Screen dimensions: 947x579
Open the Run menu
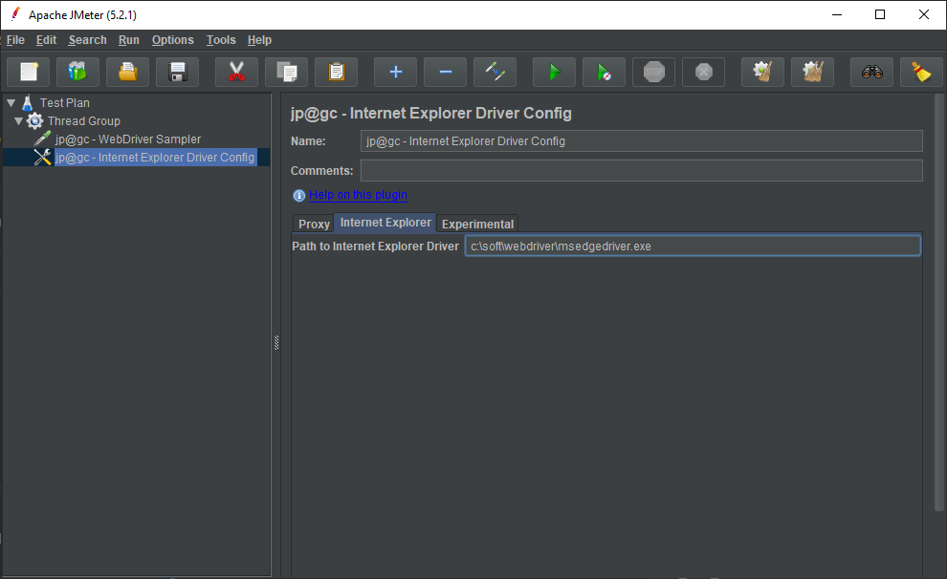click(x=128, y=40)
